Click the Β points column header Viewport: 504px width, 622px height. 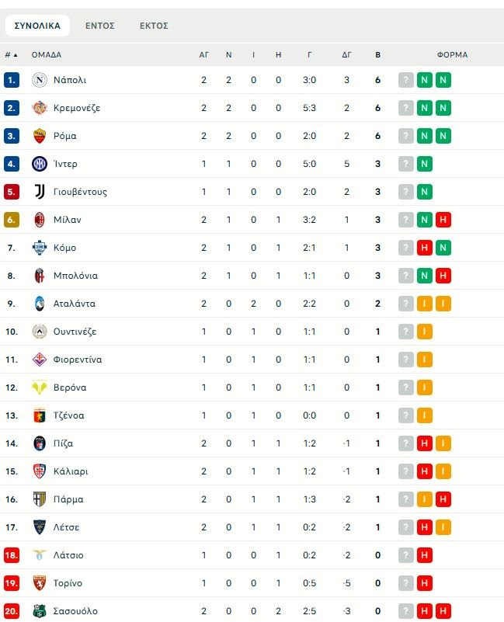tap(377, 55)
